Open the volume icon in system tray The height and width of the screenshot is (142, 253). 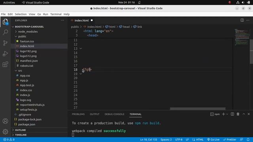click(x=243, y=2)
